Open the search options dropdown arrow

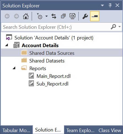coord(119,27)
